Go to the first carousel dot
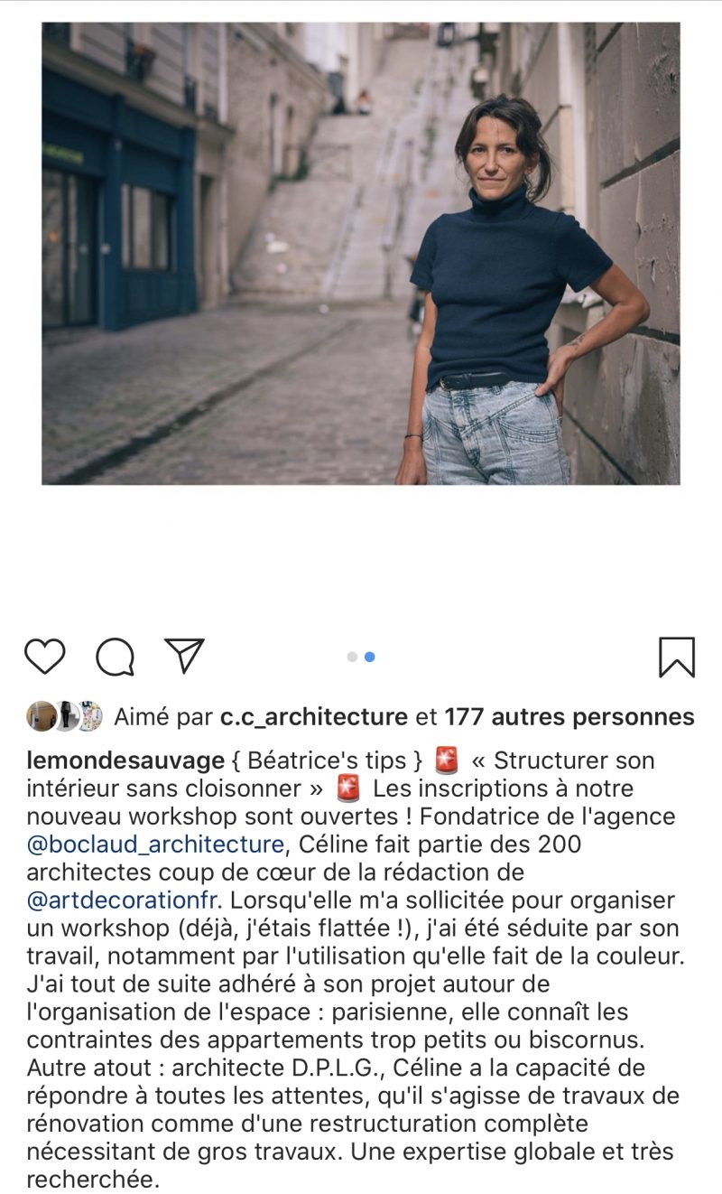 352,657
